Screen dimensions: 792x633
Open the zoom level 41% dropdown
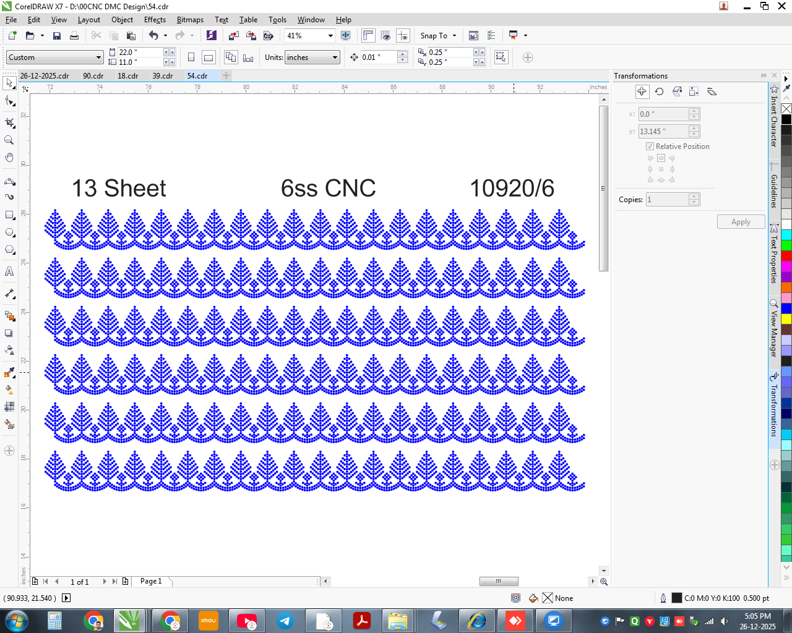tap(330, 36)
